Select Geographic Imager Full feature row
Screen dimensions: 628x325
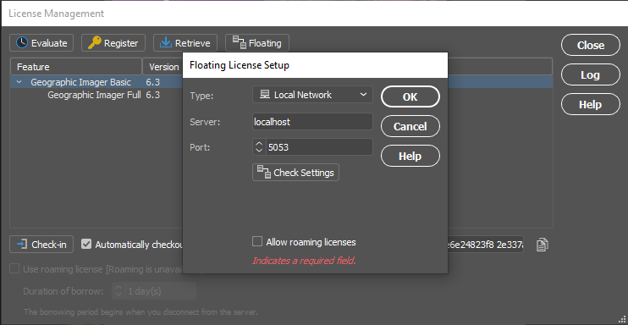[96, 95]
